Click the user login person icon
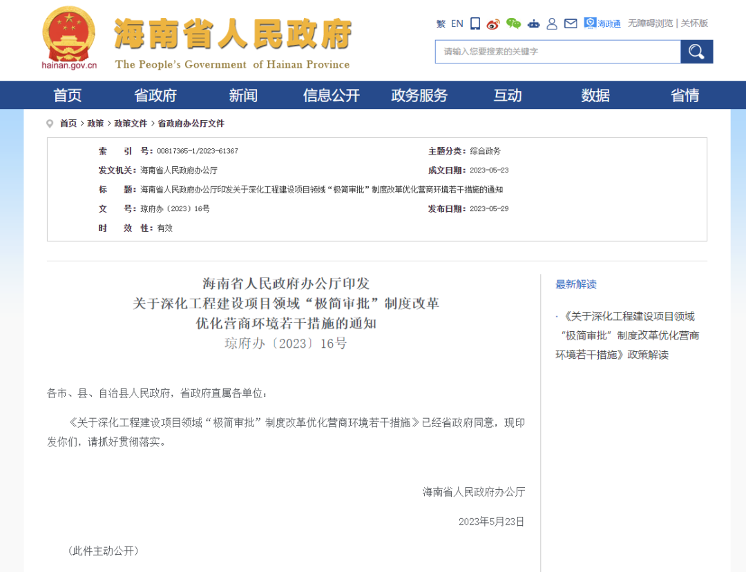The image size is (746, 572). click(x=551, y=23)
